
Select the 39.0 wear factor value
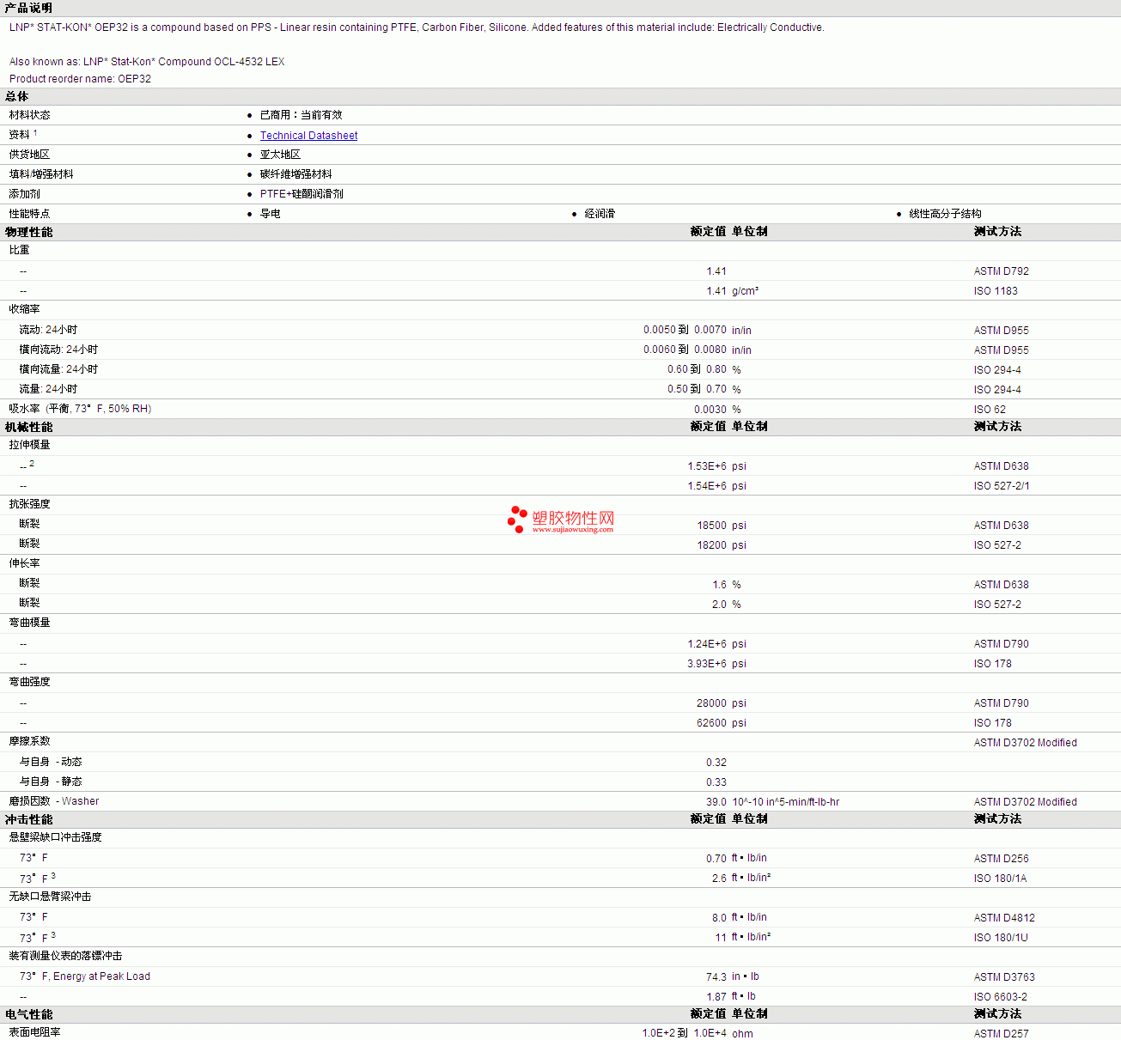coord(716,802)
